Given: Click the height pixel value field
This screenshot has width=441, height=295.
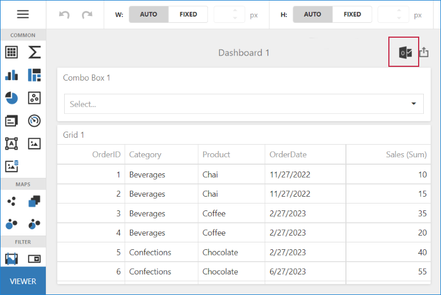Looking at the screenshot, I should pyautogui.click(x=393, y=14).
